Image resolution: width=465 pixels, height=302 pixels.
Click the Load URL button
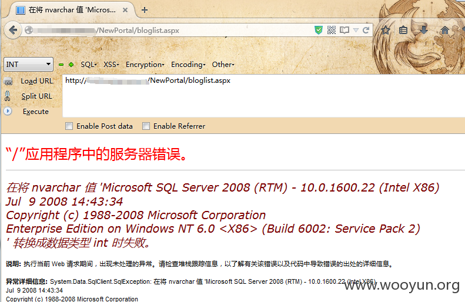(x=37, y=81)
